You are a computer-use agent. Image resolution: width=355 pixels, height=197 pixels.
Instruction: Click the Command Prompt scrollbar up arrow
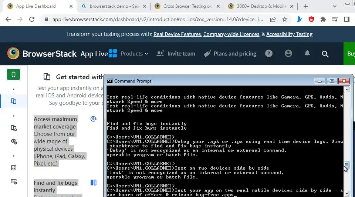click(346, 89)
